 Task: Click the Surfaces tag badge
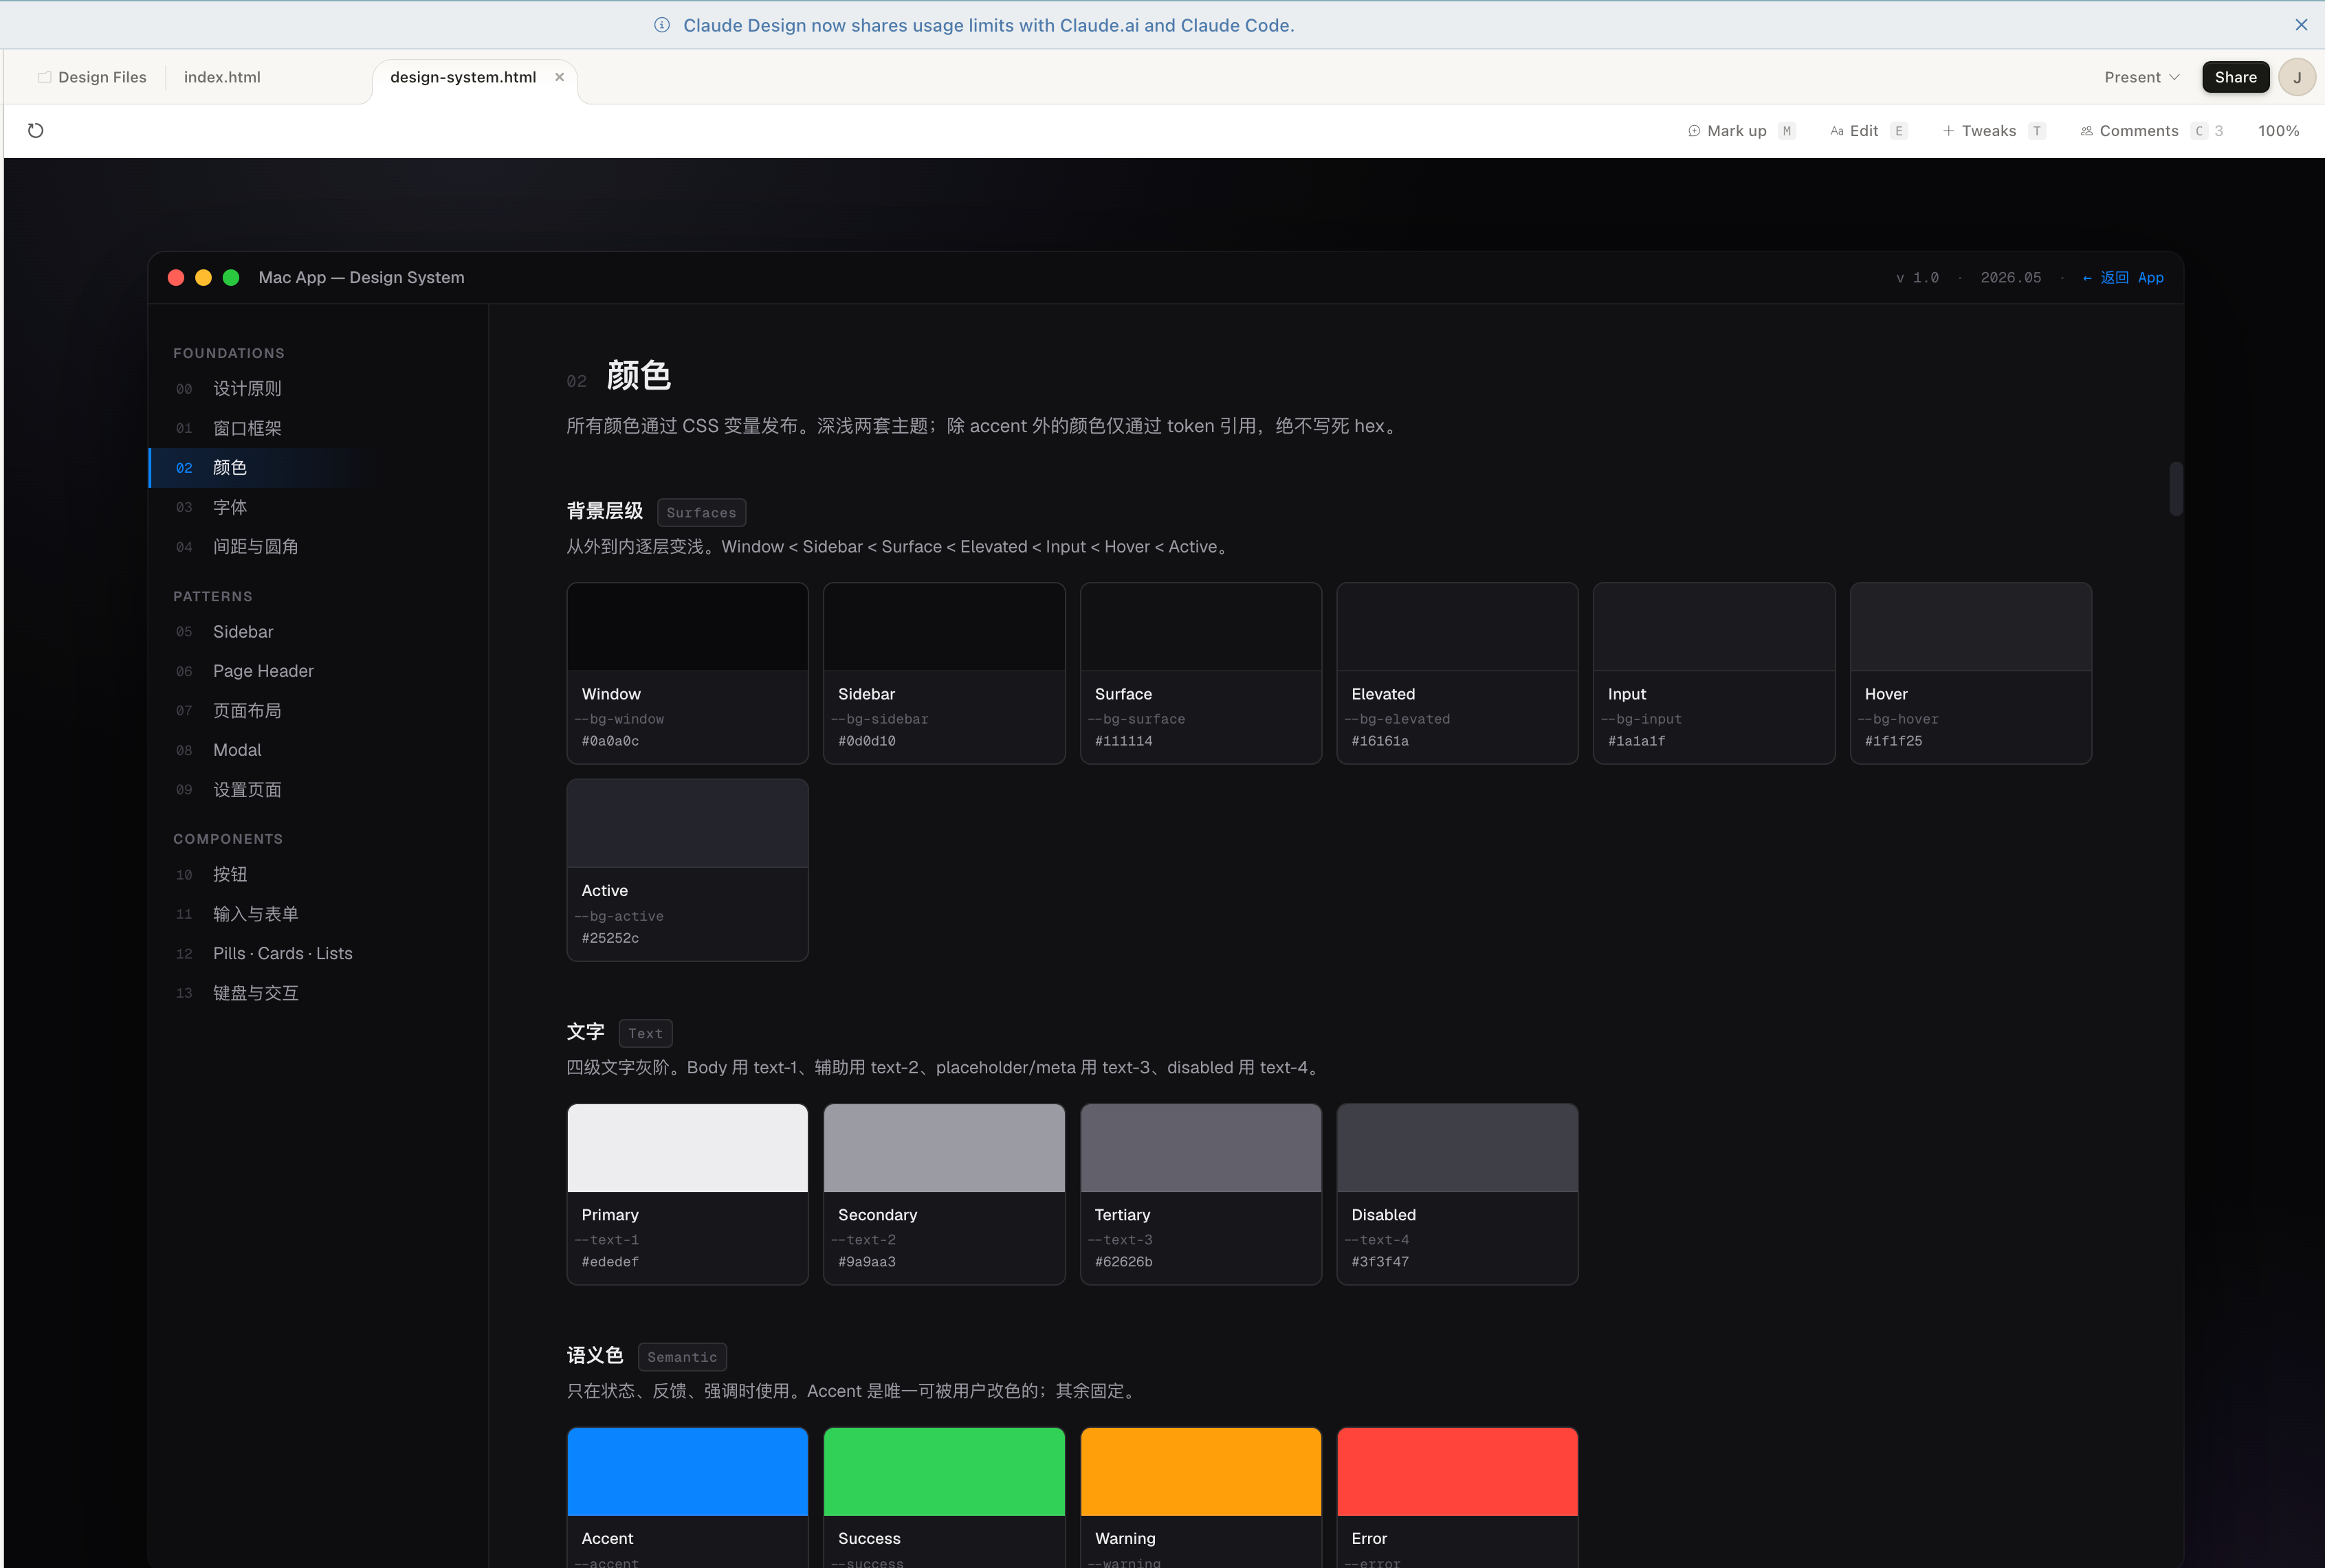coord(701,512)
